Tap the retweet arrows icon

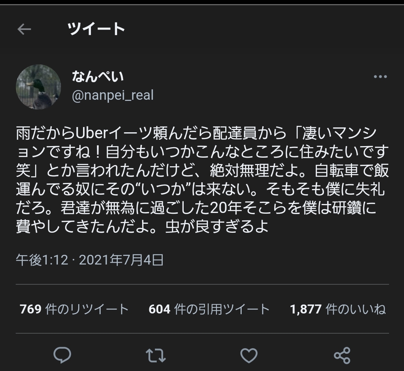tap(155, 355)
